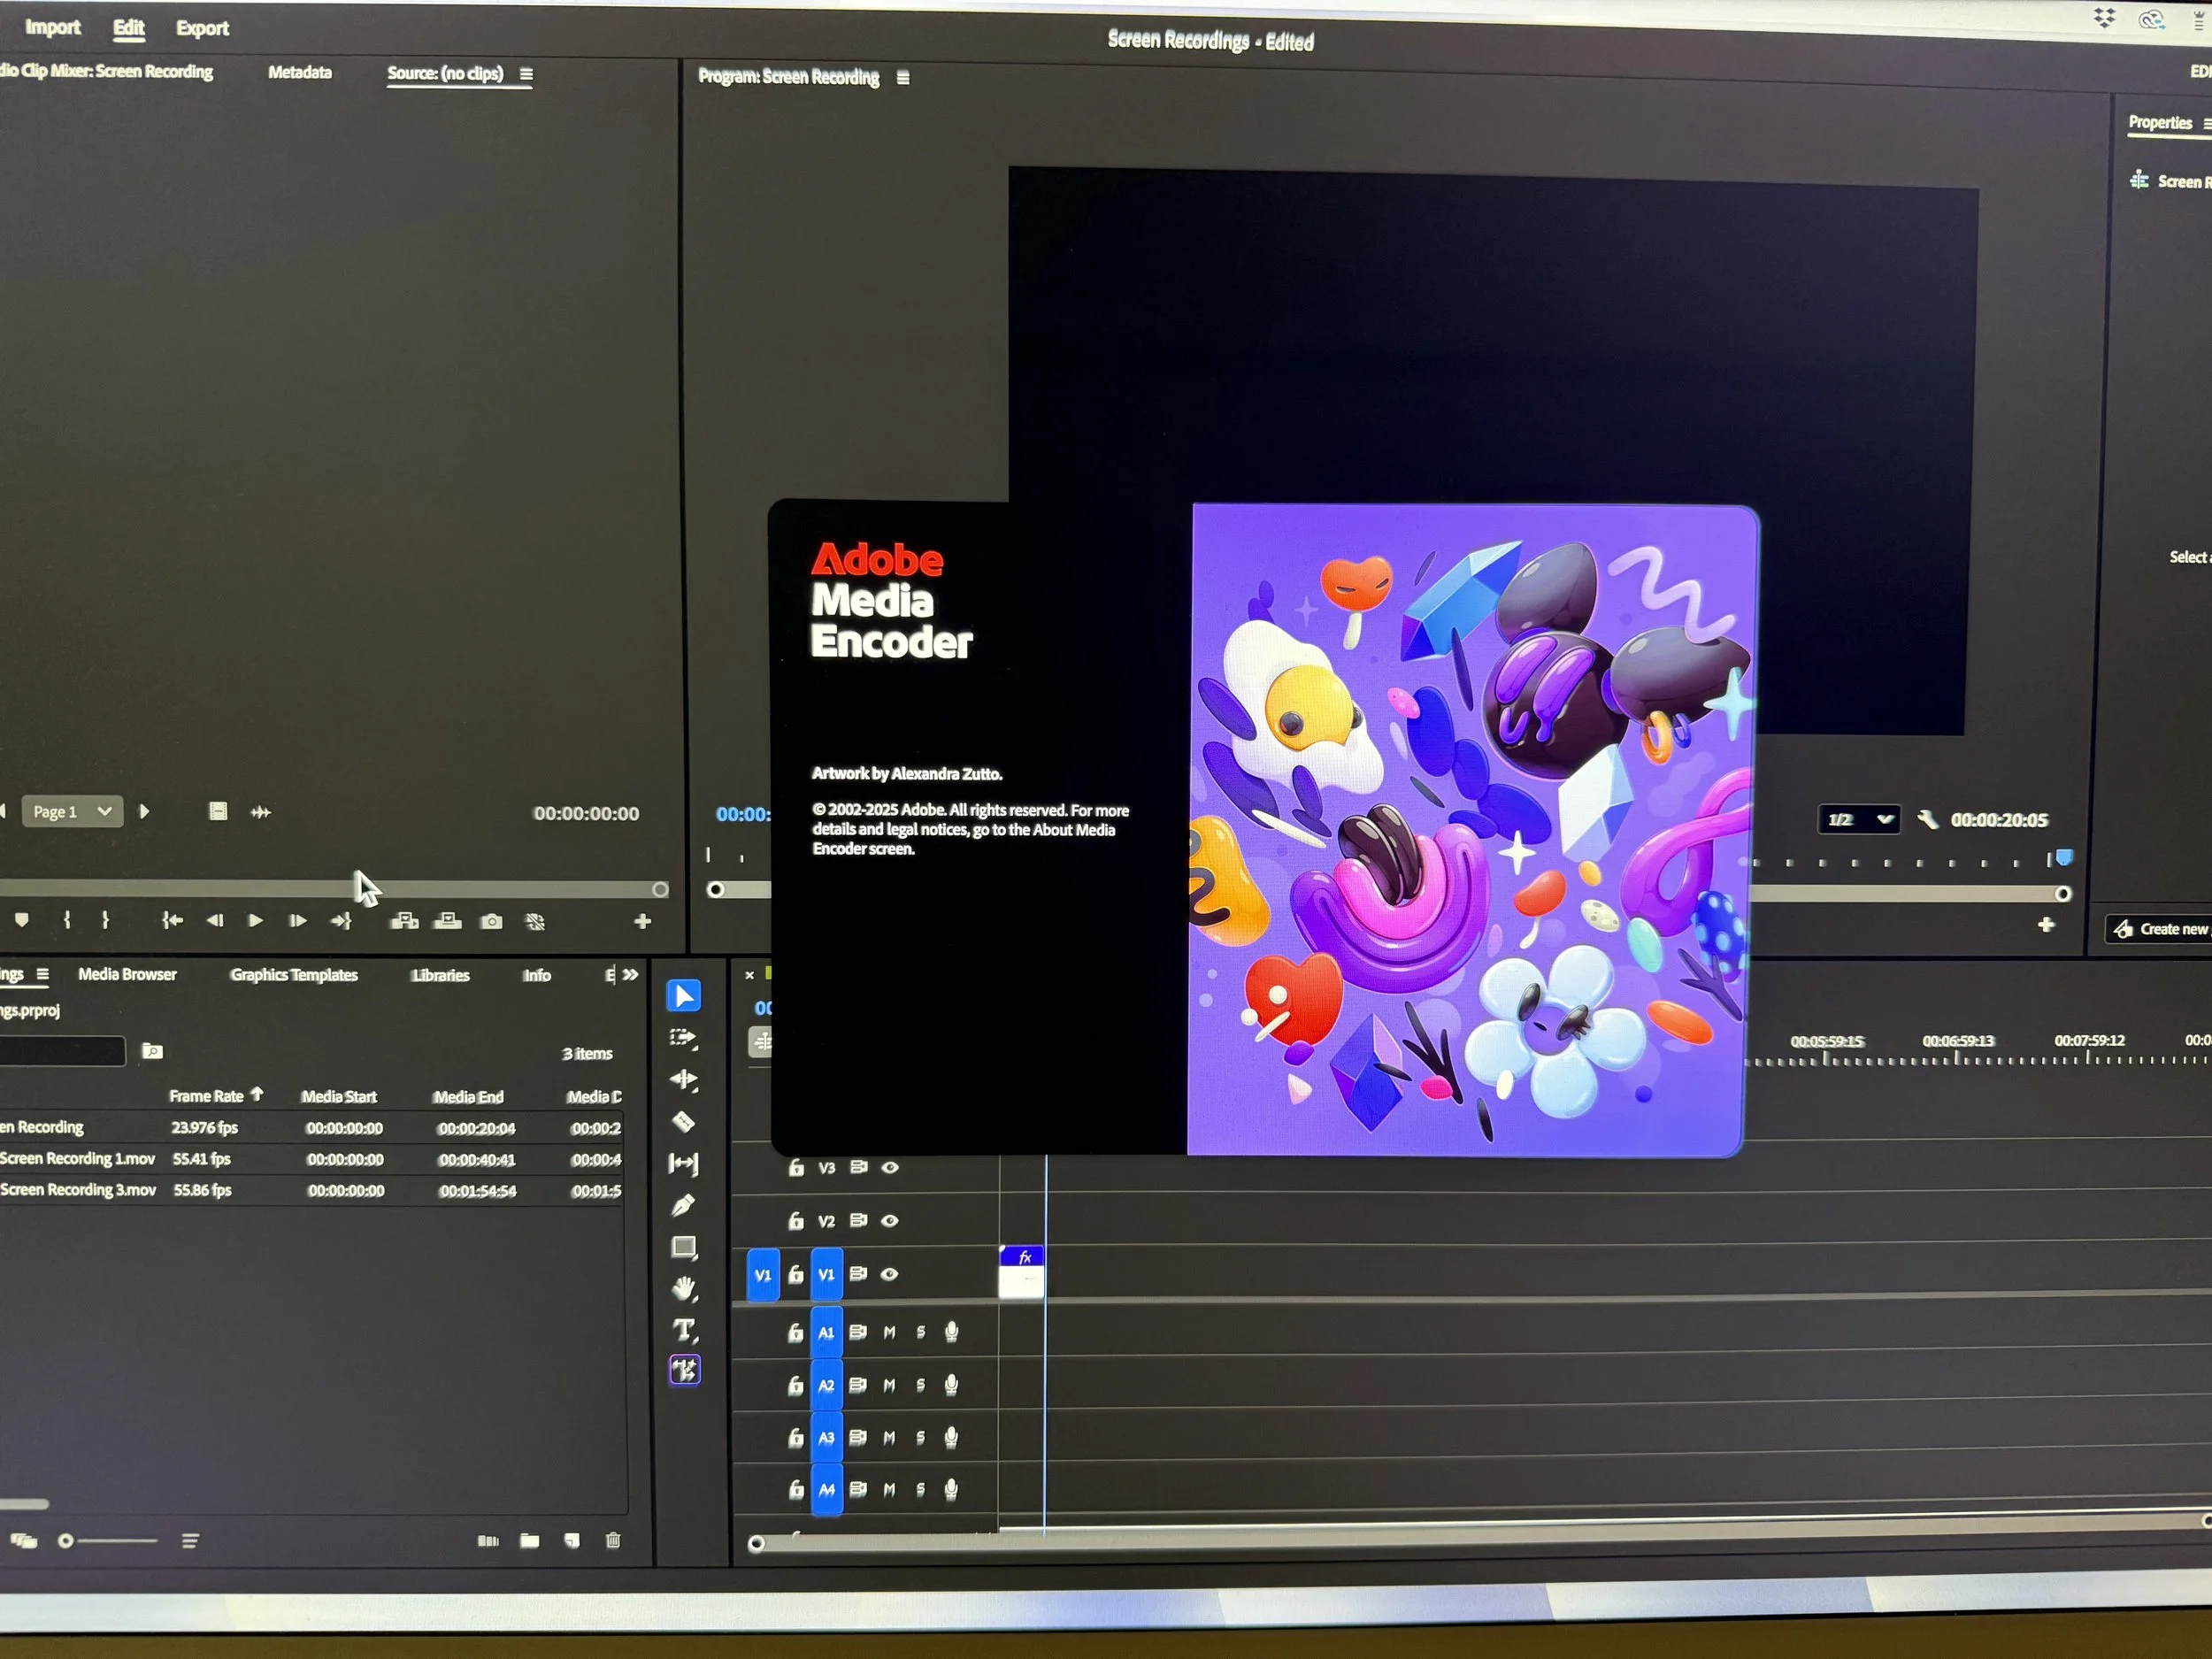This screenshot has width=2212, height=1659.
Task: Click the Export Frame camera icon
Action: (491, 922)
